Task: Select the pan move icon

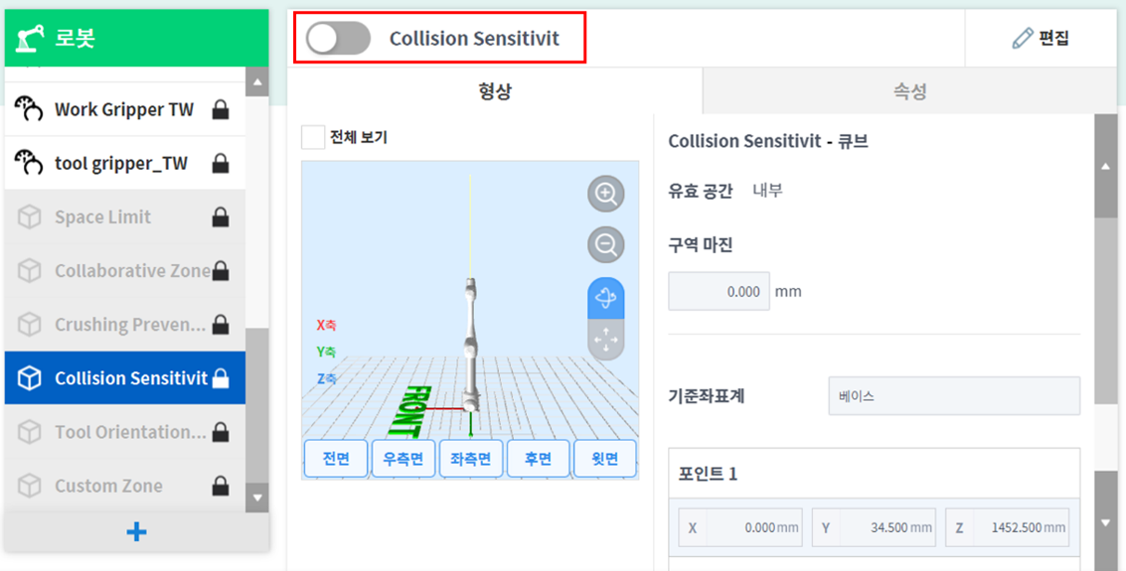Action: (x=605, y=341)
